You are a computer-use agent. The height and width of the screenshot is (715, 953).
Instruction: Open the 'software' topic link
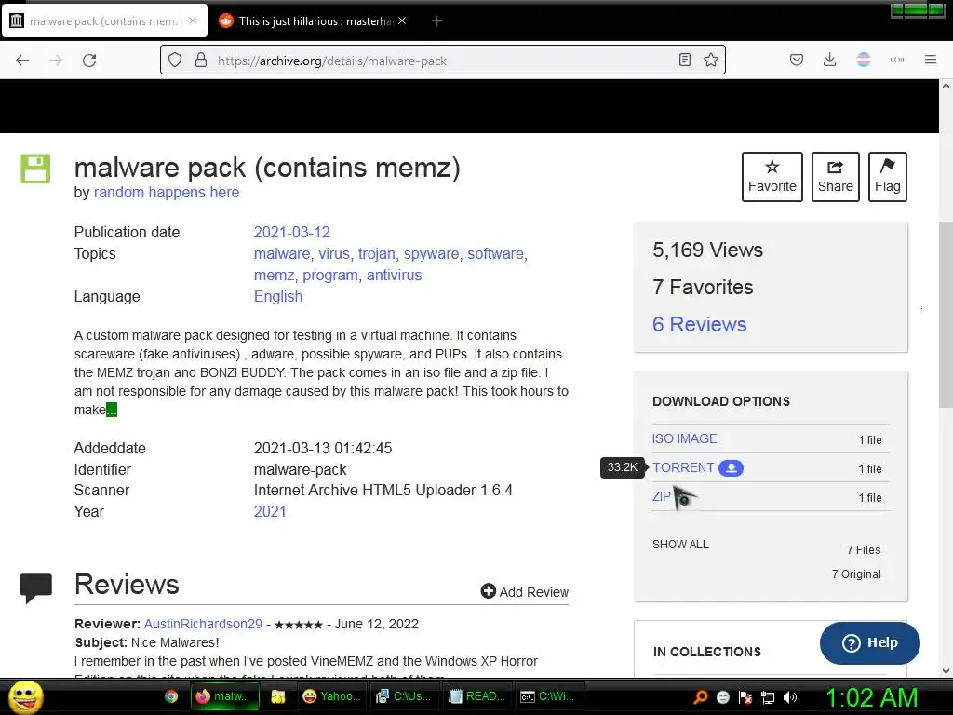point(495,253)
